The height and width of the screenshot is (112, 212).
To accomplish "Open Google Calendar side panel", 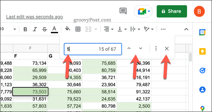I will pyautogui.click(x=202, y=32).
